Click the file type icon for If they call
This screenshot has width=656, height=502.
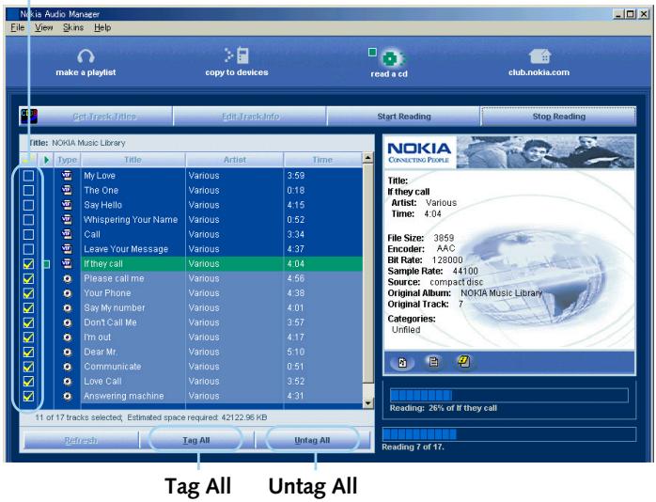click(x=67, y=263)
